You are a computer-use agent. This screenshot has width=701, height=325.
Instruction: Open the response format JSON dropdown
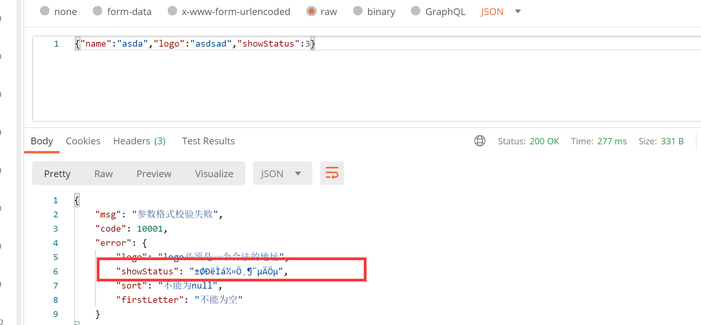pyautogui.click(x=282, y=173)
